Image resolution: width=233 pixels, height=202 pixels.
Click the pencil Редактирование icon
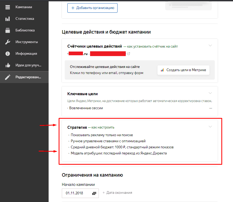(8, 77)
